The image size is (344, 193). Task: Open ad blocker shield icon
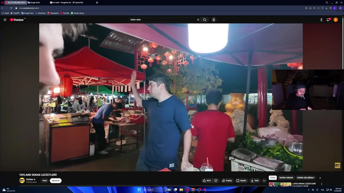[x=314, y=8]
